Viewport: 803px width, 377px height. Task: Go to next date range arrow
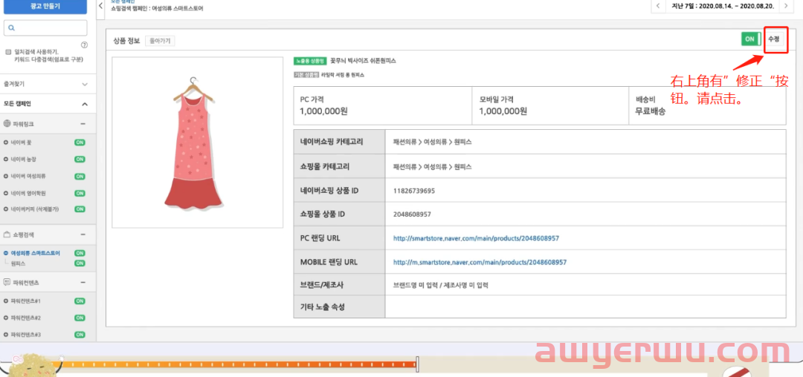pyautogui.click(x=786, y=6)
